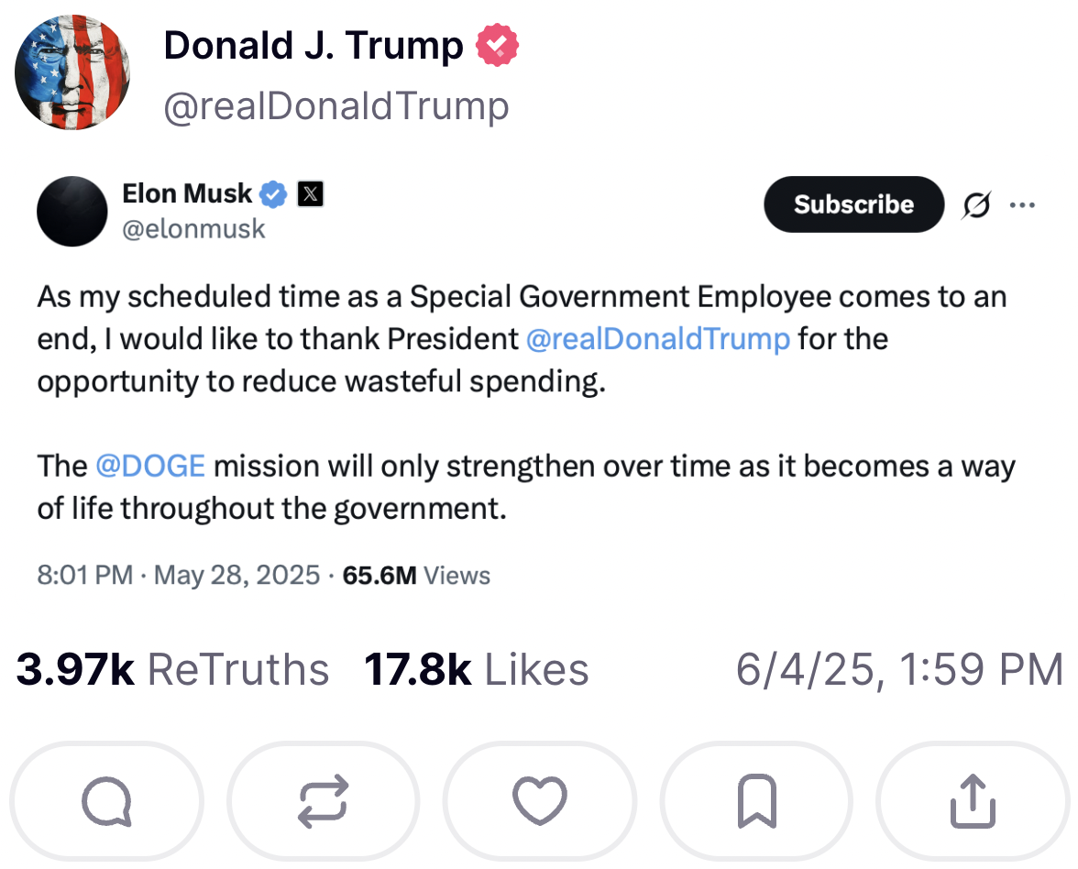Click the 8:01 PM May 28 timestamp
This screenshot has height=869, width=1078.
click(x=179, y=576)
